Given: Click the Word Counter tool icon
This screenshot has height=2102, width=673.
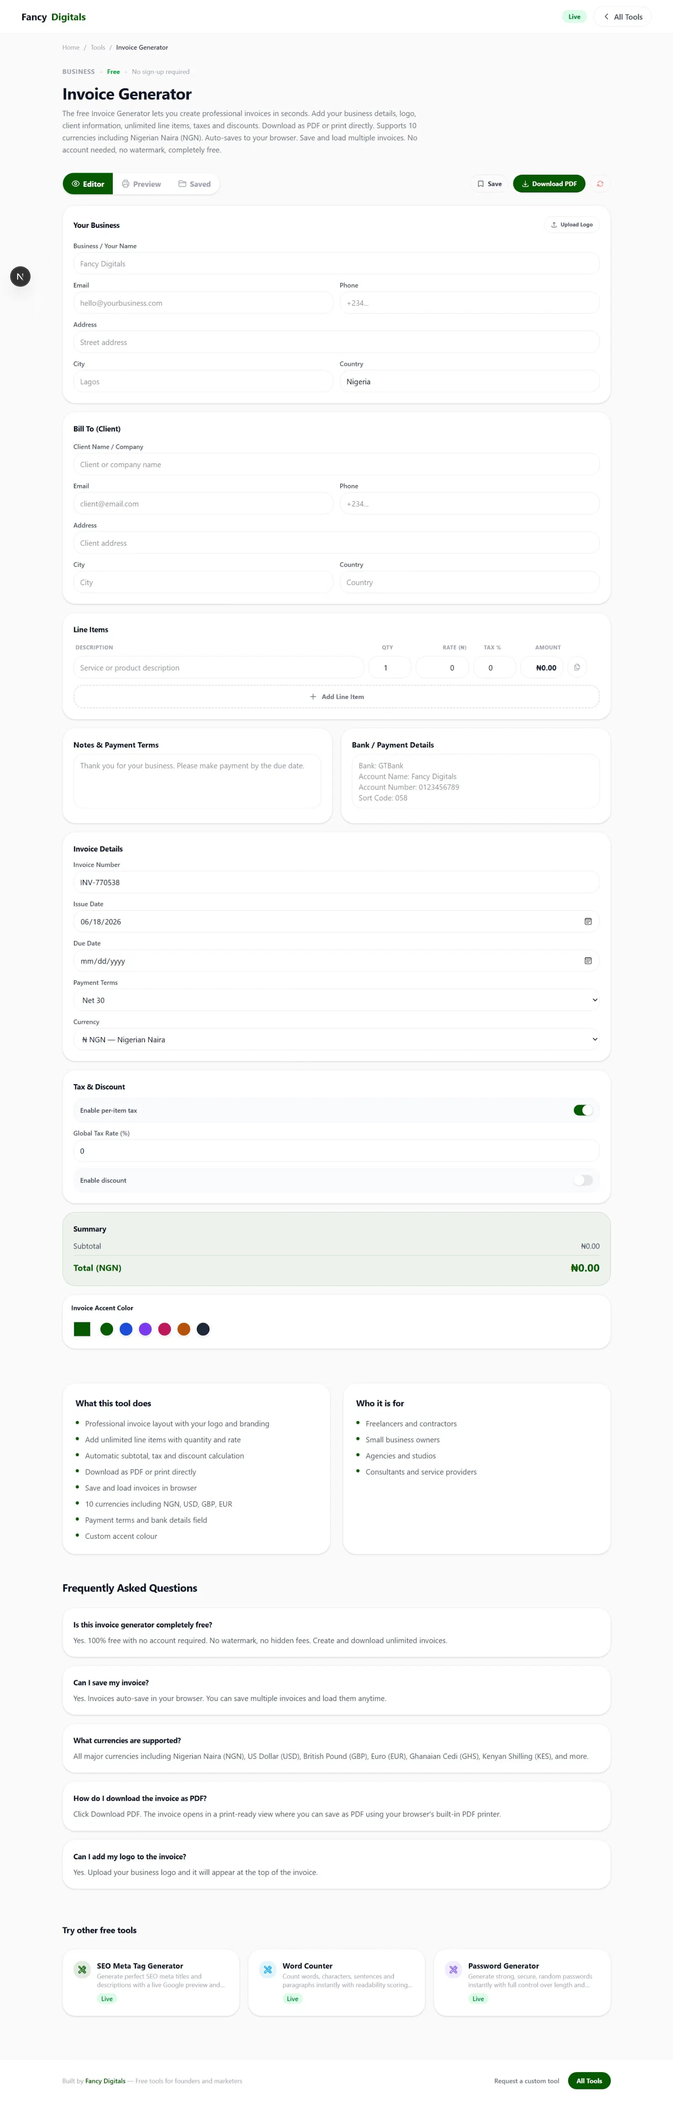Looking at the screenshot, I should (268, 1969).
